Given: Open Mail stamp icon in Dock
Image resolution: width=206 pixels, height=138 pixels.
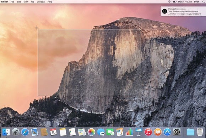Looking at the screenshot, I should point(34,132).
